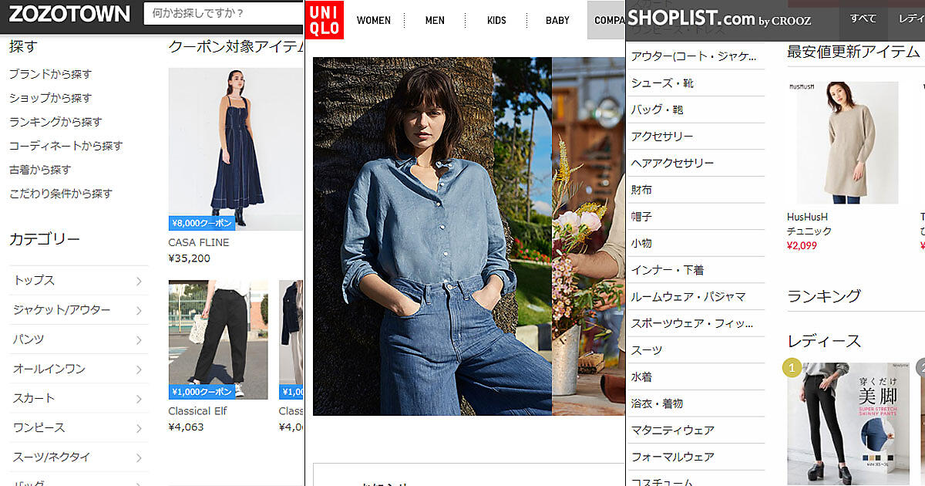Screen dimensions: 925x486
Task: Click the gold number 1 ranking badge
Action: (792, 368)
